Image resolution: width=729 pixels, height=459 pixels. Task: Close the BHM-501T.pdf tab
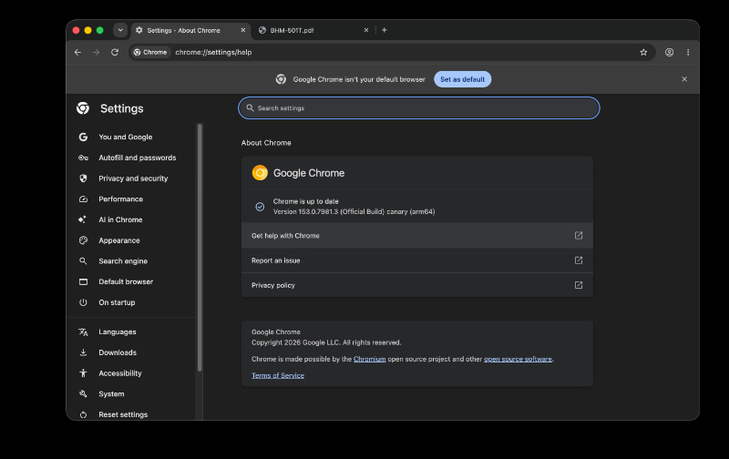pyautogui.click(x=366, y=30)
